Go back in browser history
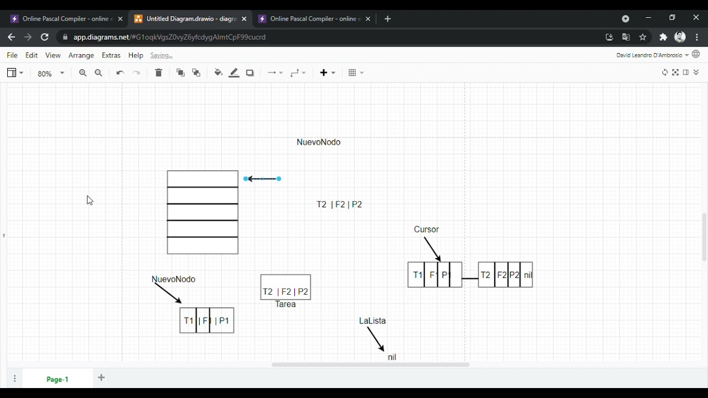The image size is (708, 398). pyautogui.click(x=11, y=37)
